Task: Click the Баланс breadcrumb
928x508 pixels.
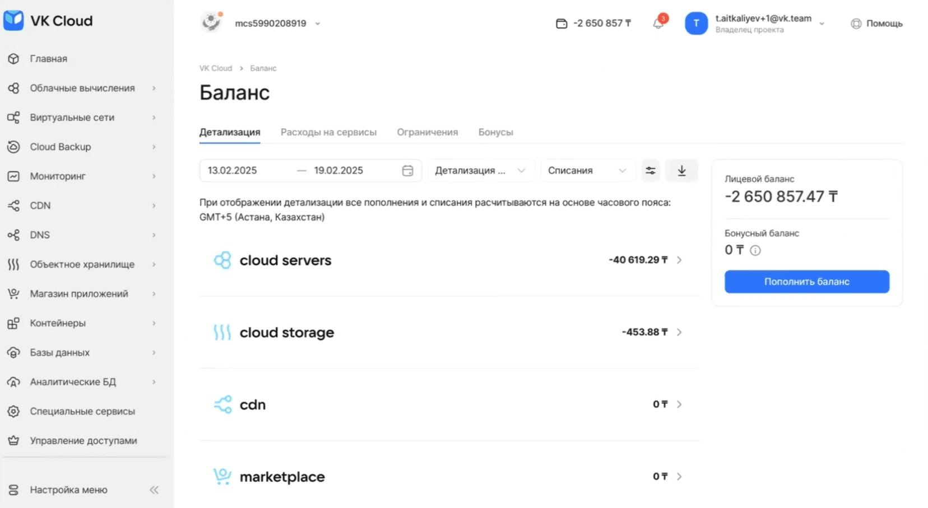Action: click(263, 68)
